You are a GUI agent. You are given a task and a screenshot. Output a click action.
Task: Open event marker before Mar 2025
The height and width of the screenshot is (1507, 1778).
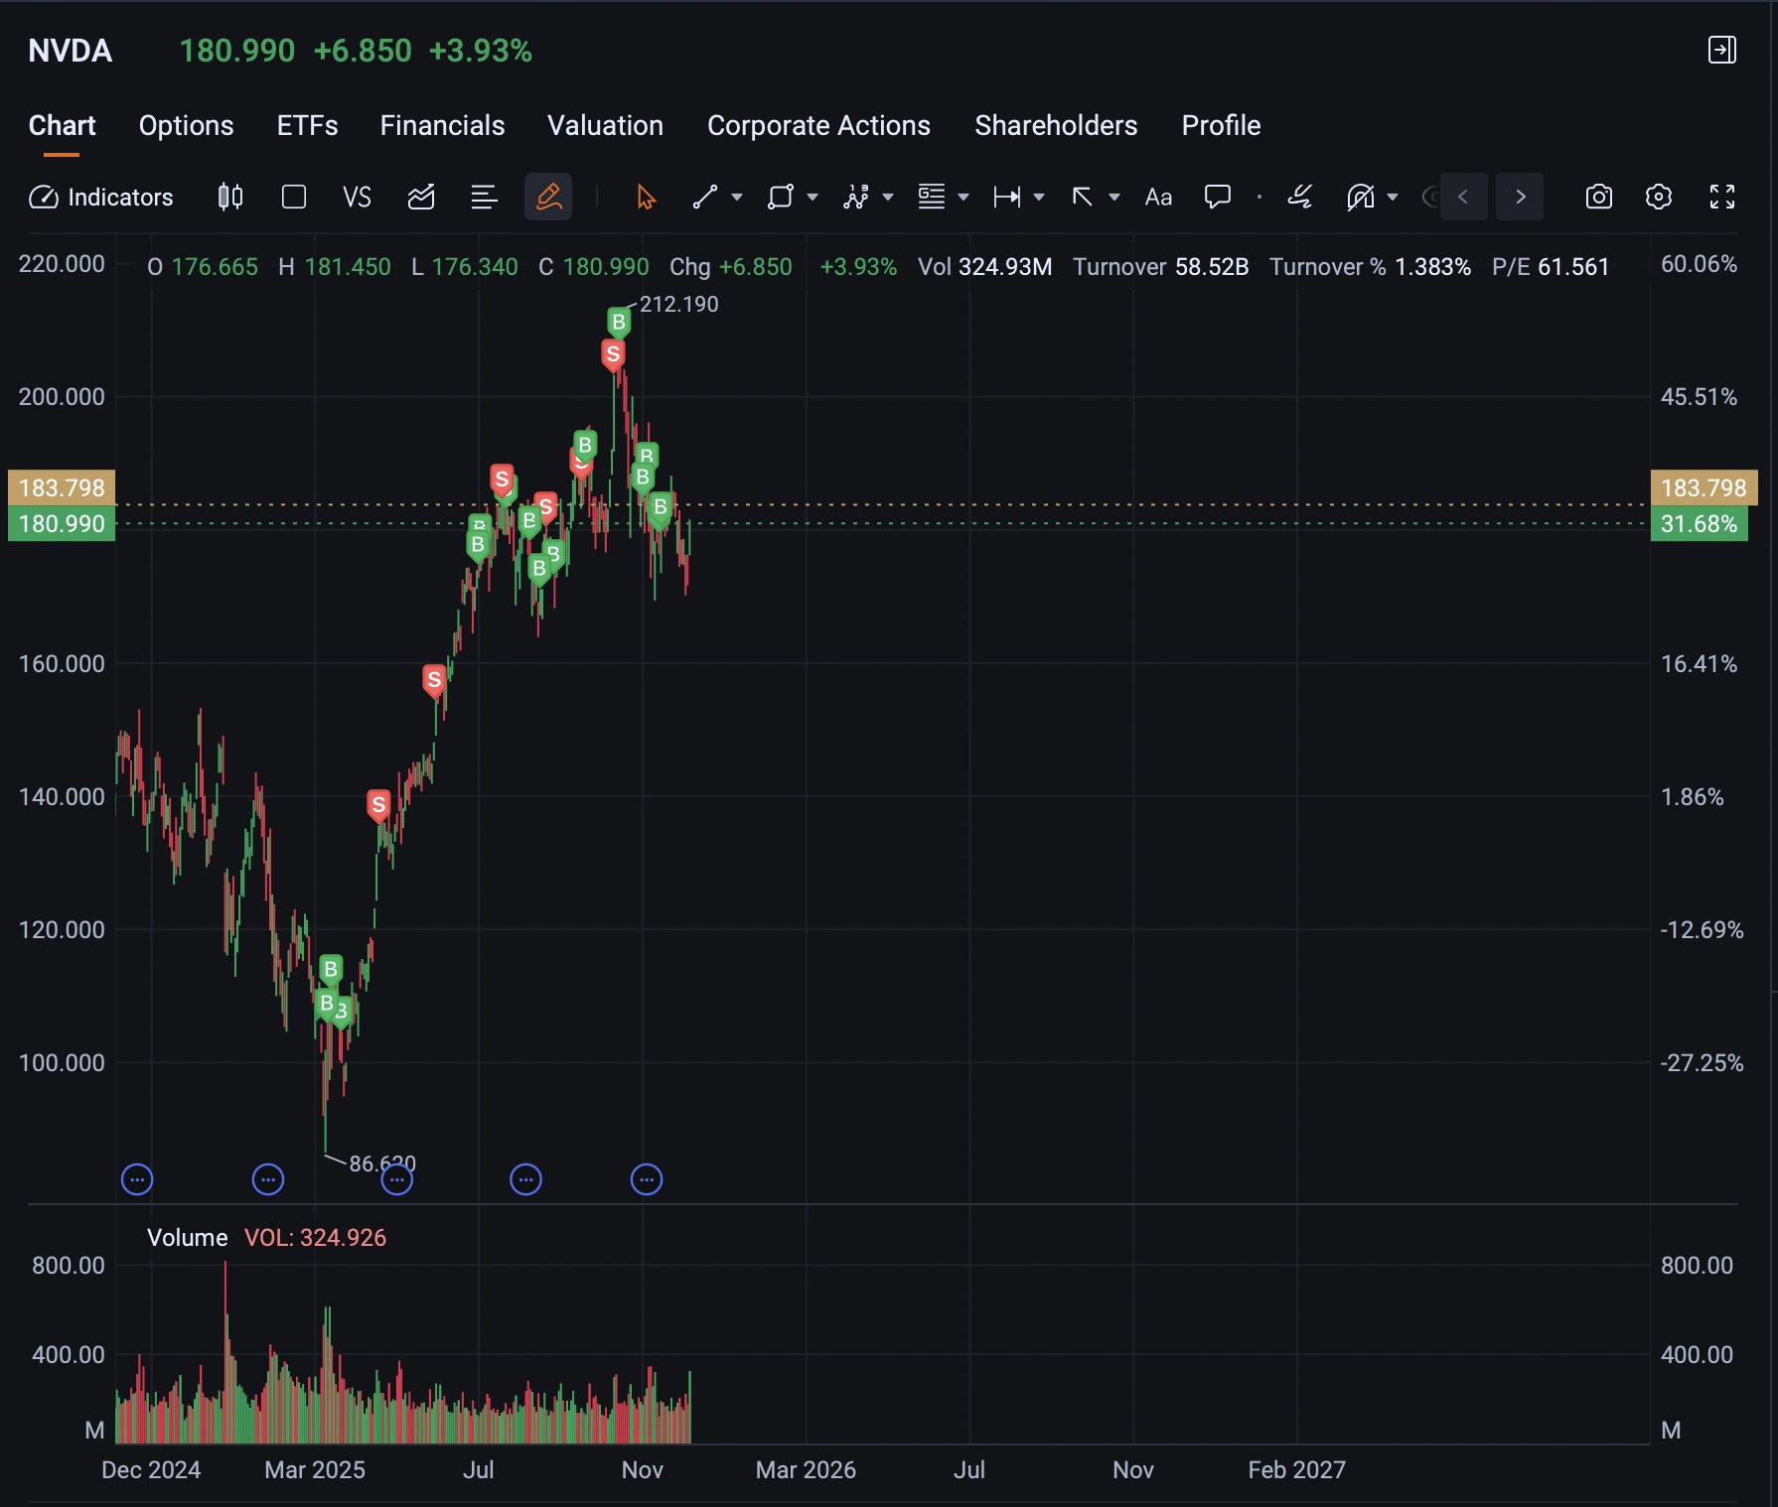point(268,1179)
